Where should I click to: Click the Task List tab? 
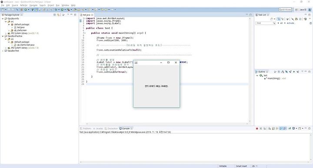click(x=262, y=15)
